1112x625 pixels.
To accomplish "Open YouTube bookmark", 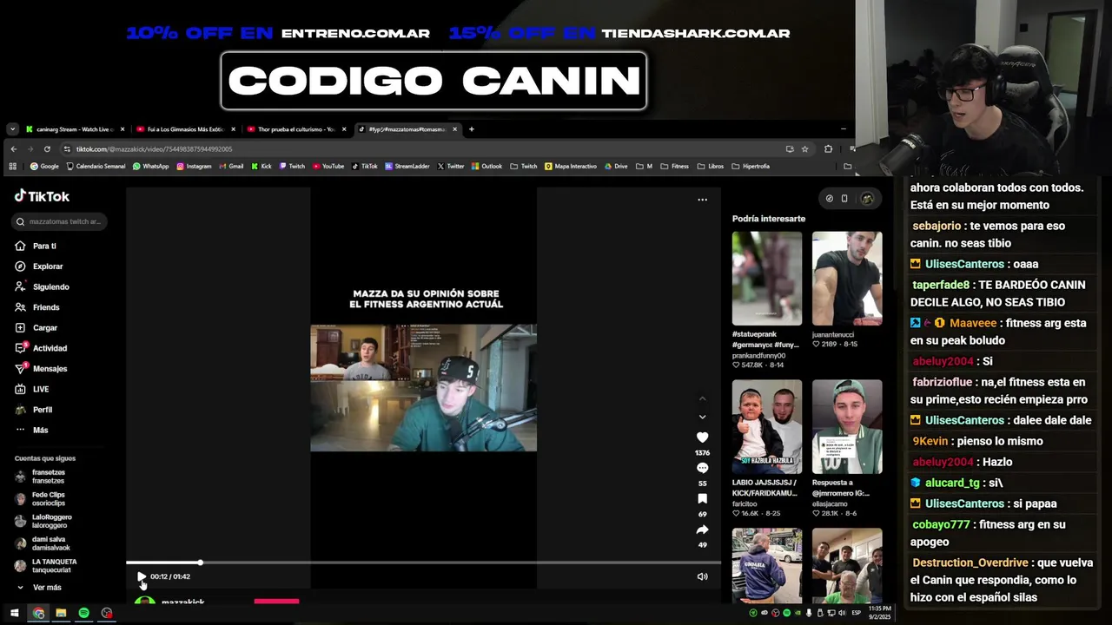I will coord(328,167).
